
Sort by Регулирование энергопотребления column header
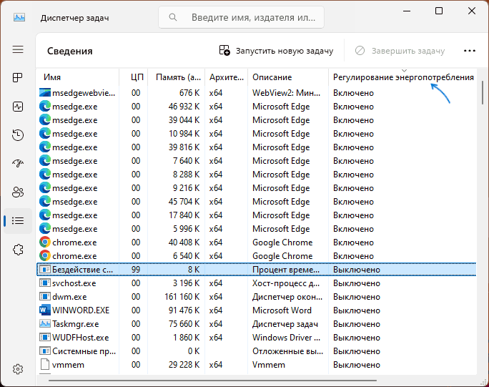(x=403, y=77)
